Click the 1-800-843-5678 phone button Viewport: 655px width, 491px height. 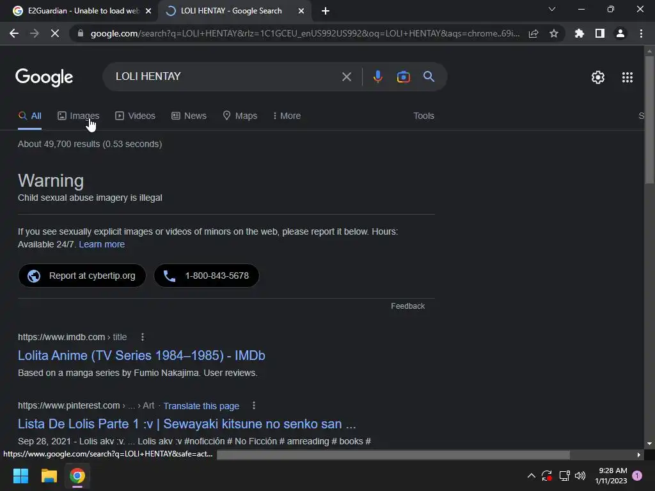coord(207,276)
